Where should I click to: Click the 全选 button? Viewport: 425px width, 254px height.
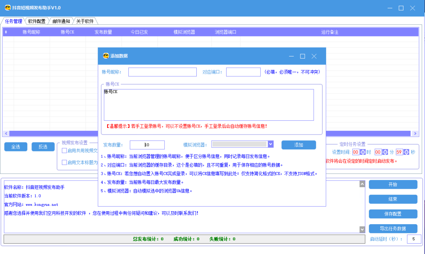(16, 147)
